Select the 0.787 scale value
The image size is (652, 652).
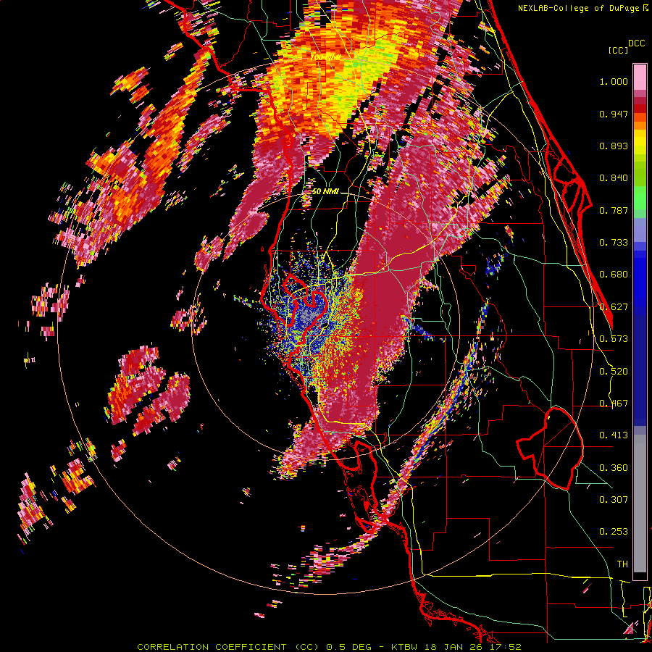tap(614, 210)
